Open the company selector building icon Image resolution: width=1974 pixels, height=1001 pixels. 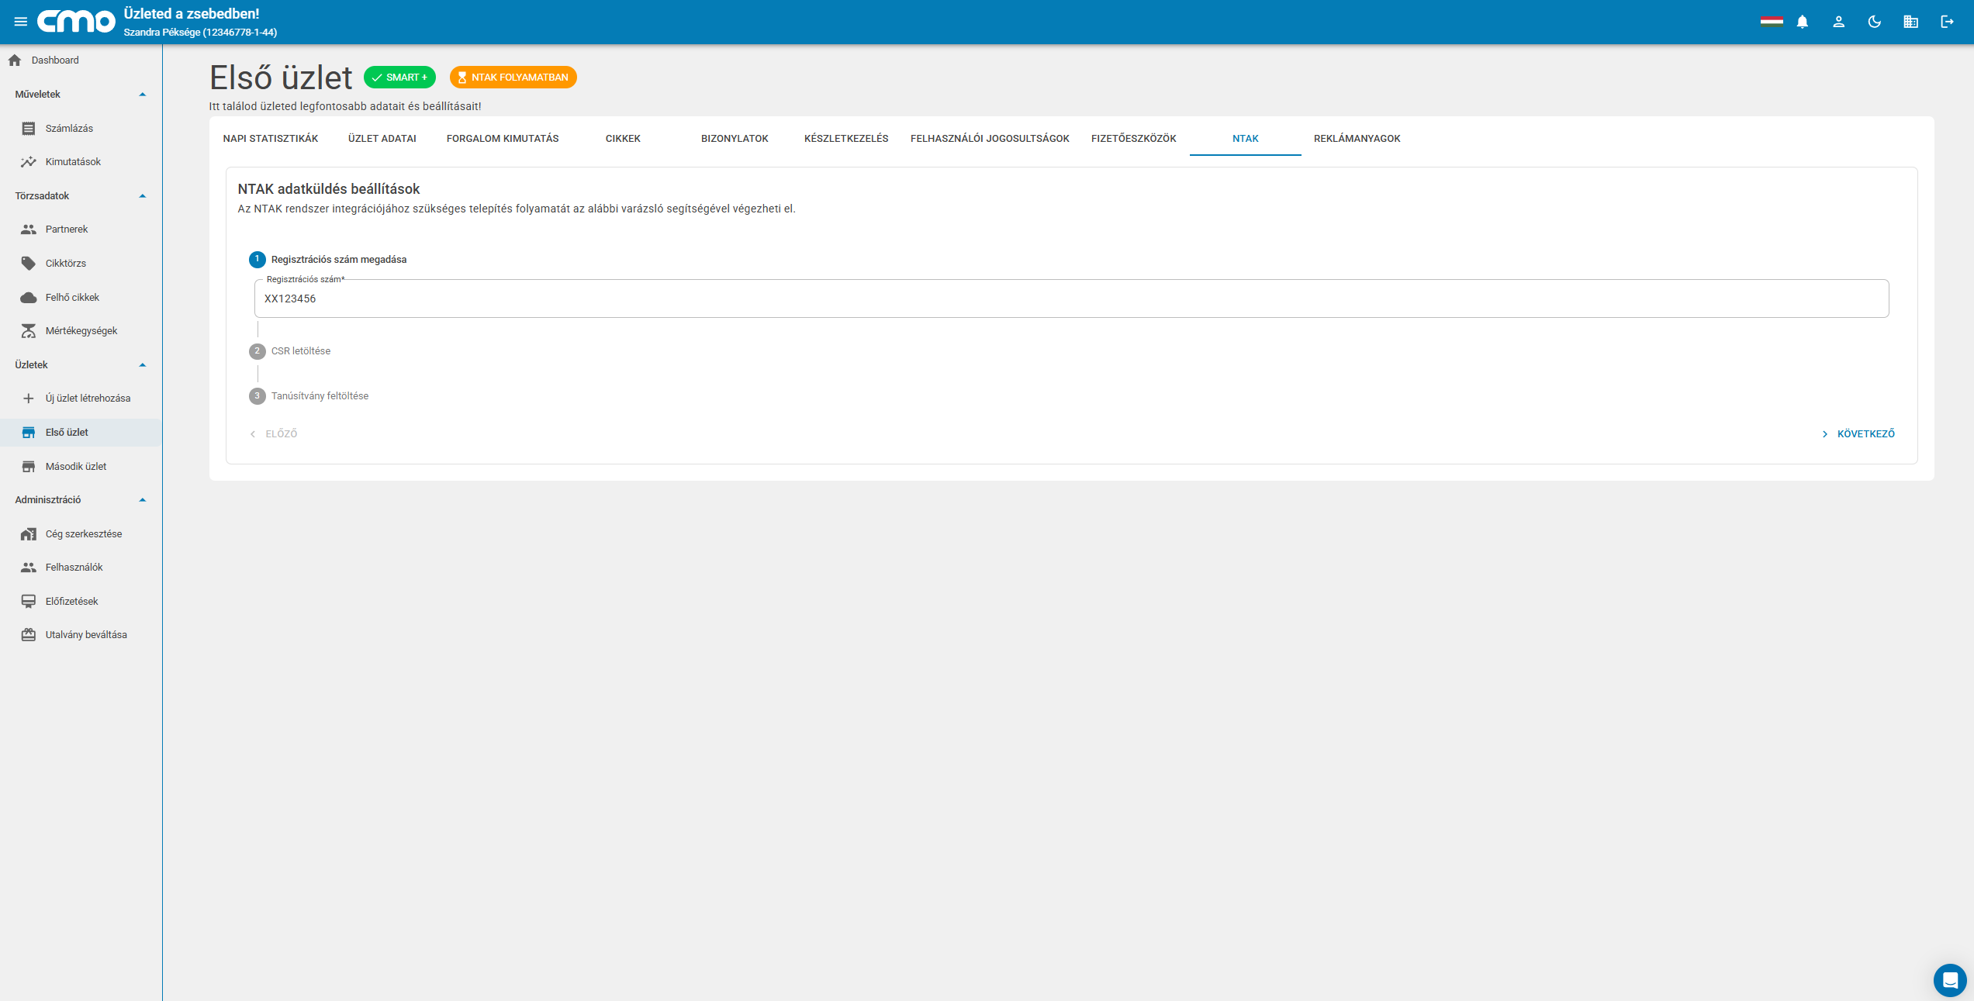1911,22
